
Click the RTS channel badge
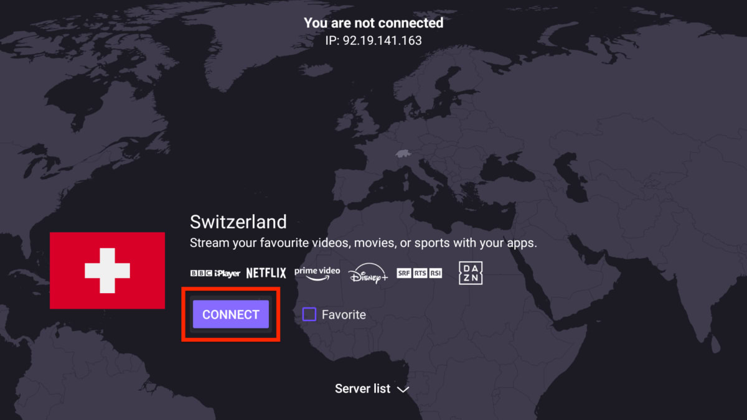(x=420, y=273)
